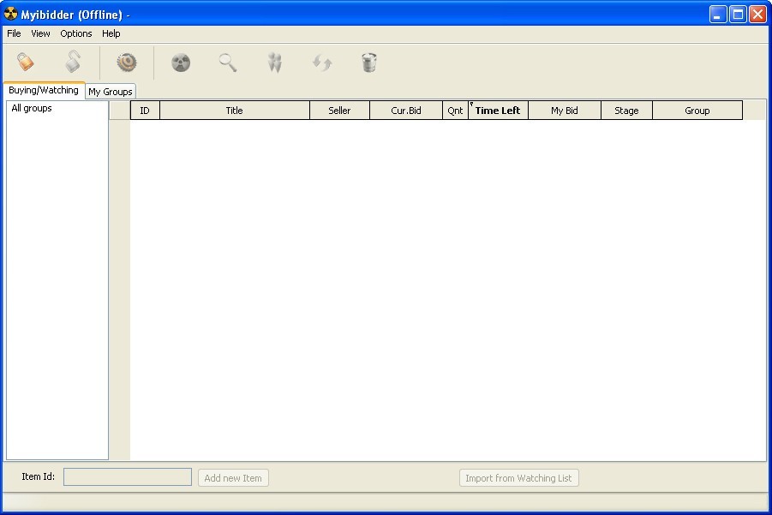Screen dimensions: 772x515
Task: Activate the magnifier search icon
Action: [227, 62]
